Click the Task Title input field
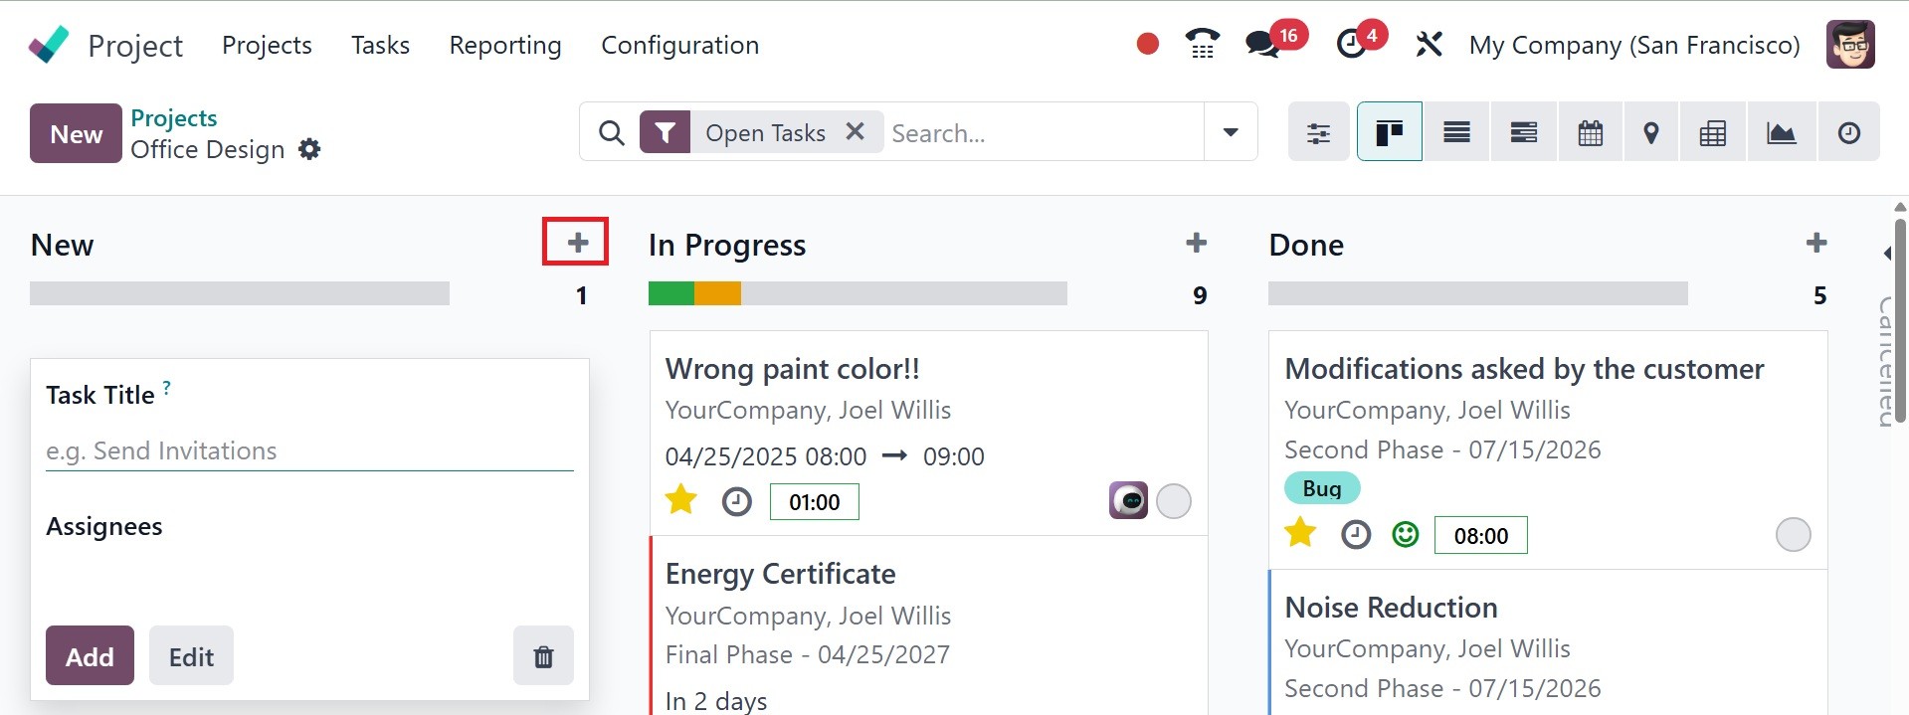Screen dimensions: 1909x715 tap(309, 450)
